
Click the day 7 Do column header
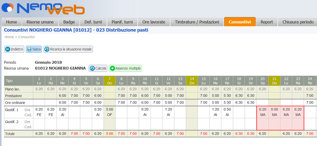pos(109,81)
